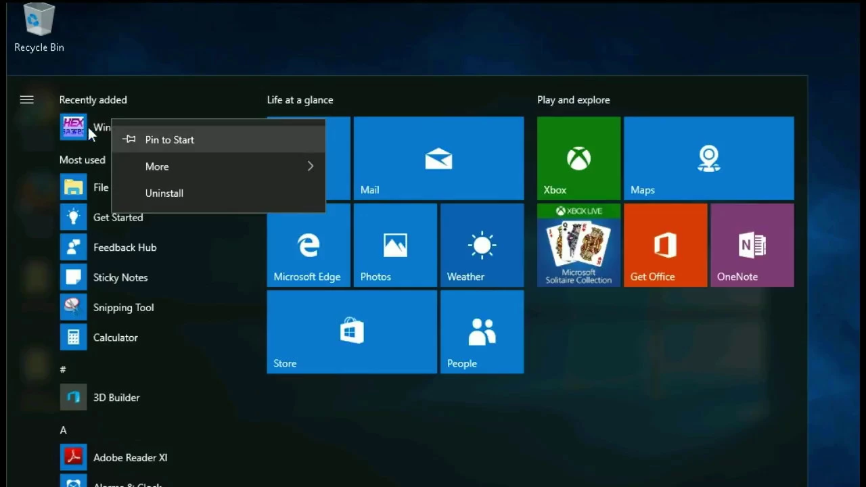Image resolution: width=866 pixels, height=487 pixels.
Task: Click the Calculator label in app list
Action: [116, 338]
